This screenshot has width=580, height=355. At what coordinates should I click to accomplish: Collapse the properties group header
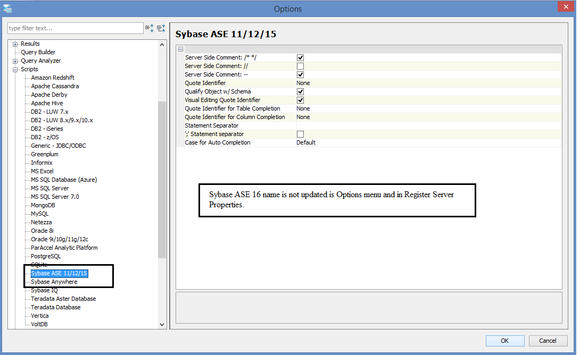180,49
